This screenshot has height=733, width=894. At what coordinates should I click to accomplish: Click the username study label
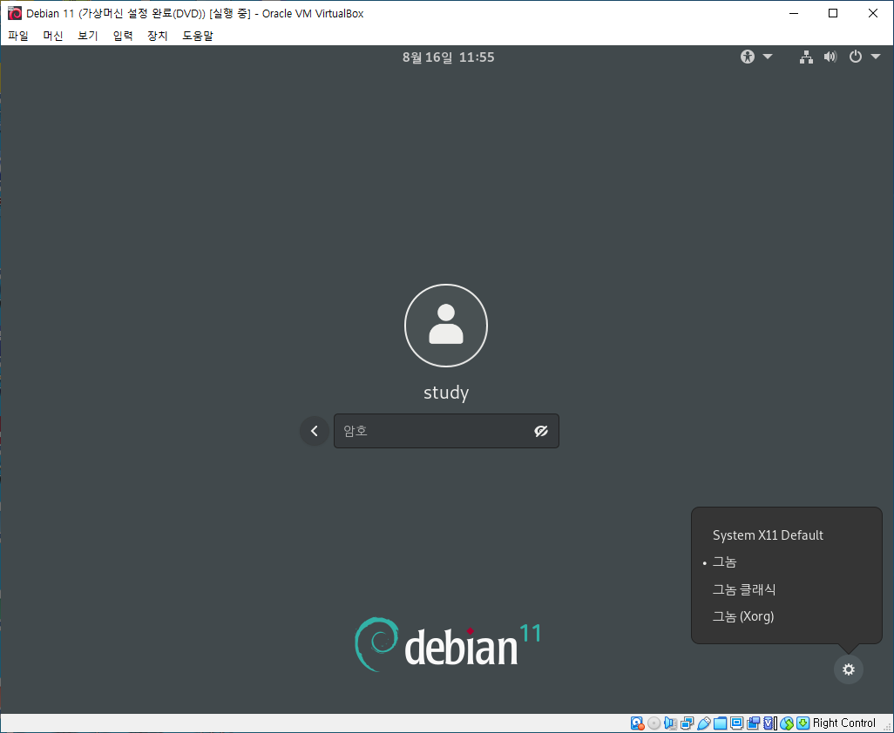(x=446, y=393)
